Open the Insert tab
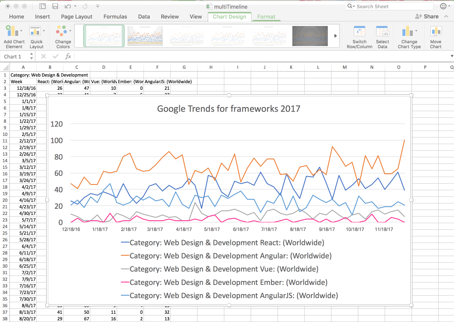This screenshot has height=322, width=454. pos(42,17)
